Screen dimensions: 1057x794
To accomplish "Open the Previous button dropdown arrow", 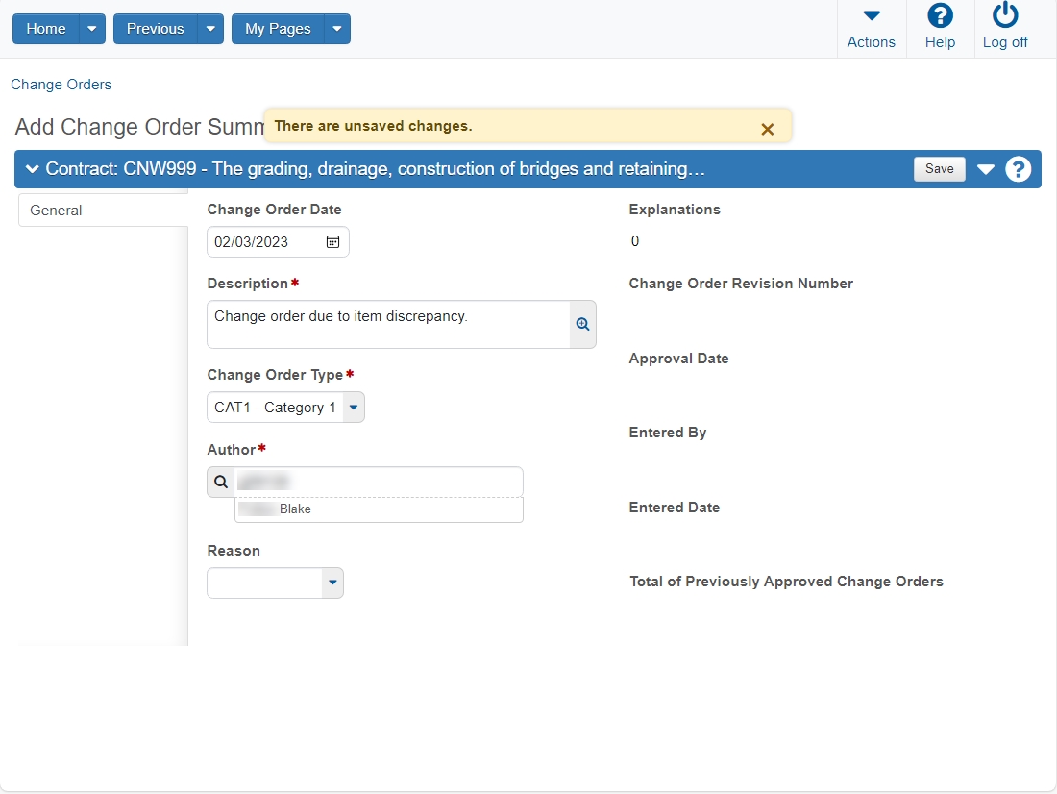I will click(x=210, y=29).
